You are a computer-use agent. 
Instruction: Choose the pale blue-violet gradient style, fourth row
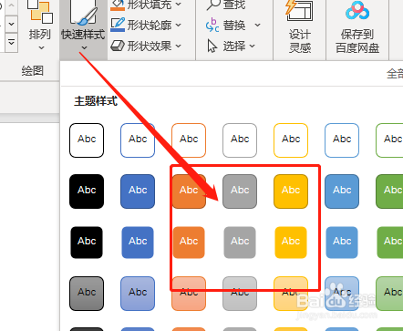138,294
